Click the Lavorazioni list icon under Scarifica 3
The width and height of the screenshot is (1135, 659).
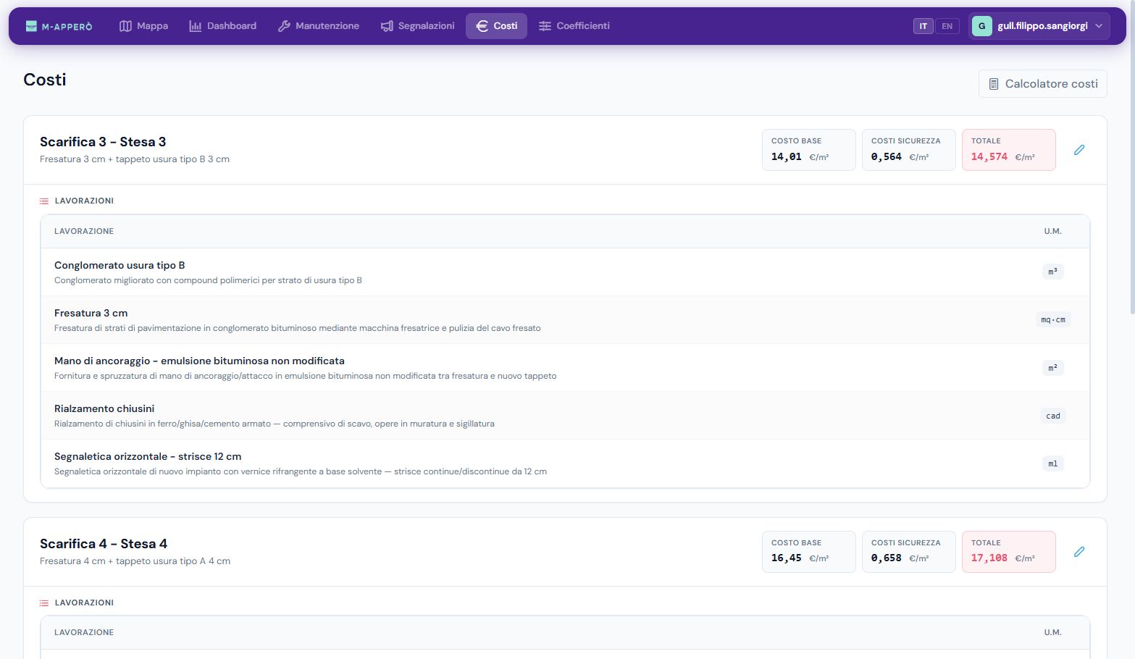click(x=44, y=201)
